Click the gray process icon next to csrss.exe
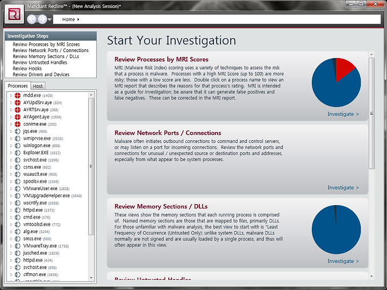 click(18, 167)
